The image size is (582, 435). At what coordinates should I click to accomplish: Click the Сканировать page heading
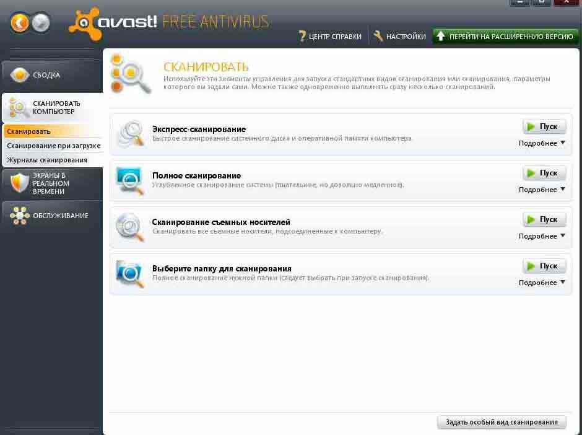206,67
